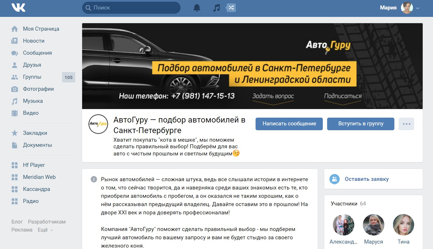Screen dimensions: 433x249
Task: Launch Hf Player app
Action: 34,165
